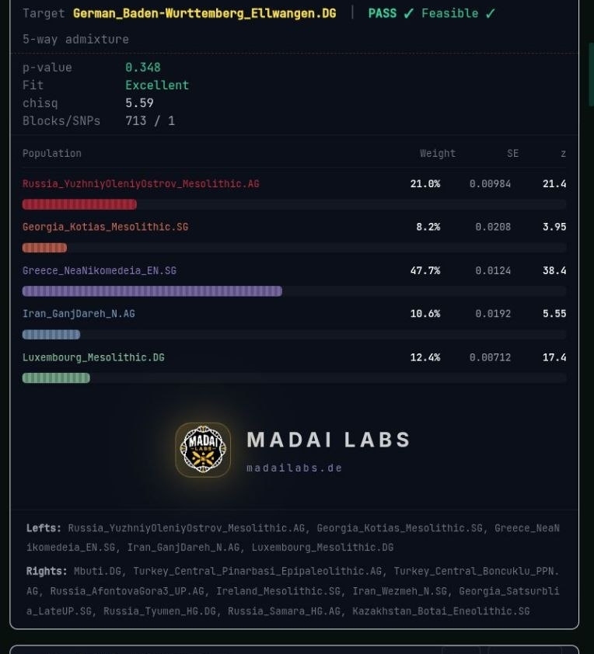Viewport: 594px width, 654px height.
Task: Open the madailabs.de link
Action: (295, 468)
